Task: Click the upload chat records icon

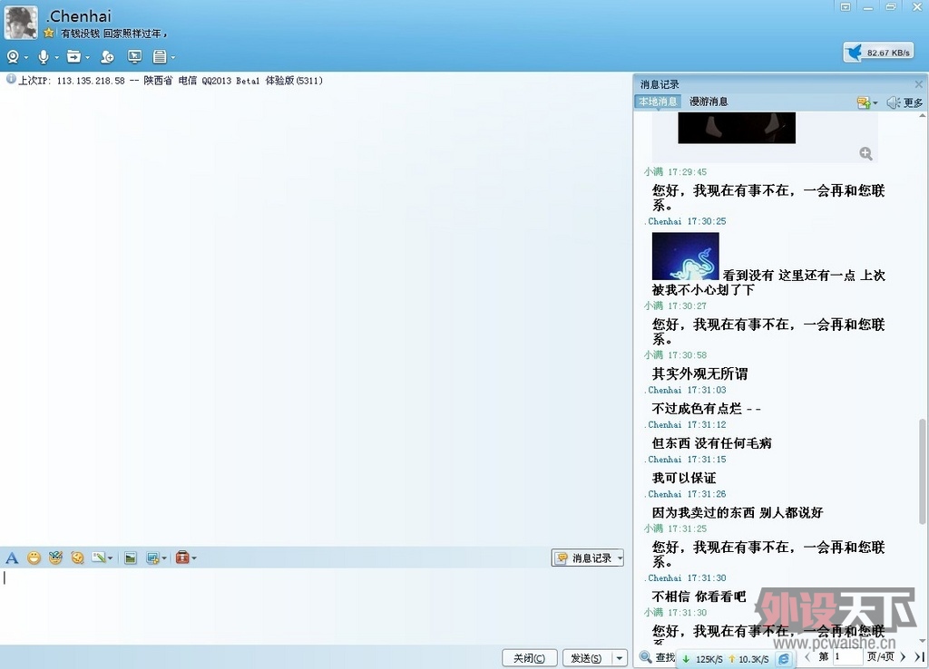Action: click(x=864, y=102)
